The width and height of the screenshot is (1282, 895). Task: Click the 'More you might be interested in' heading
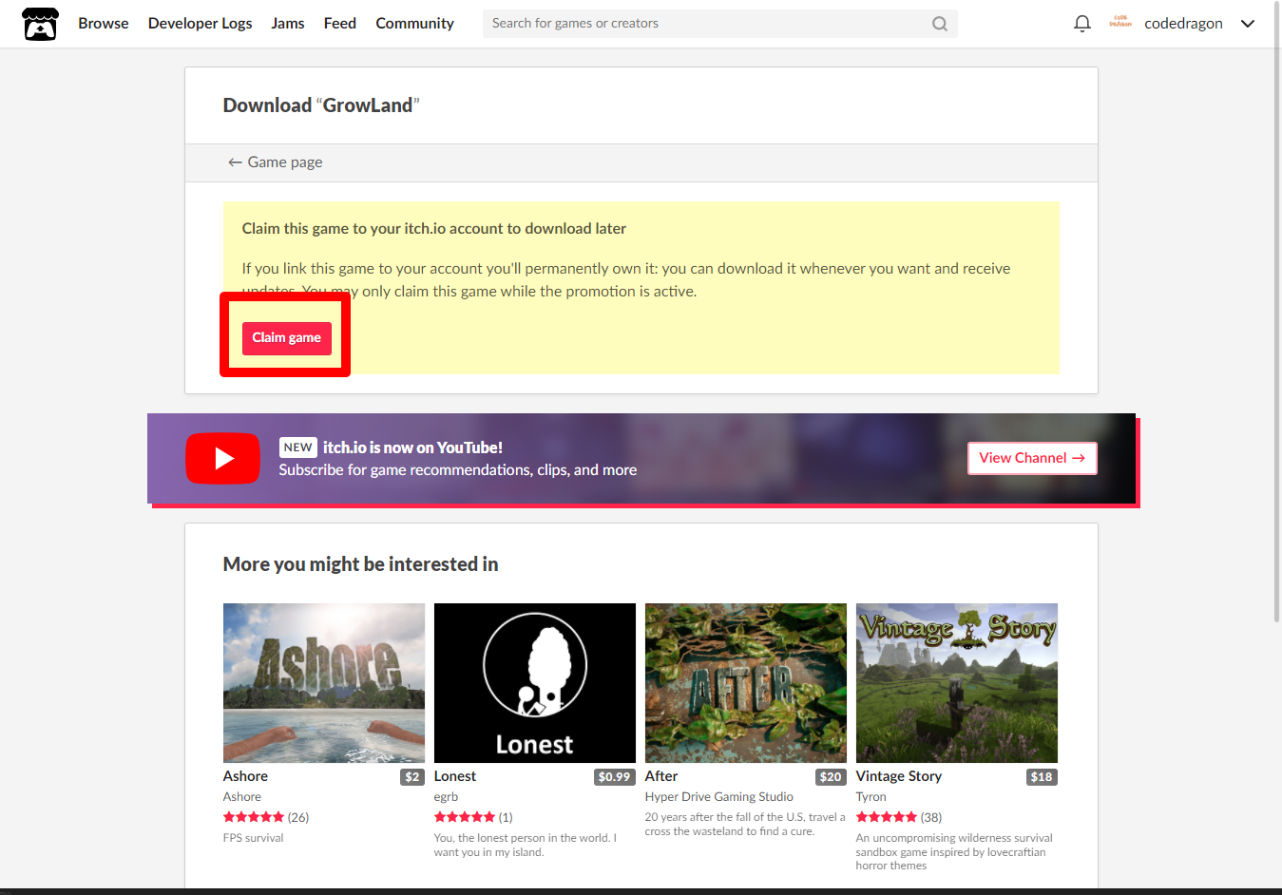pyautogui.click(x=361, y=564)
